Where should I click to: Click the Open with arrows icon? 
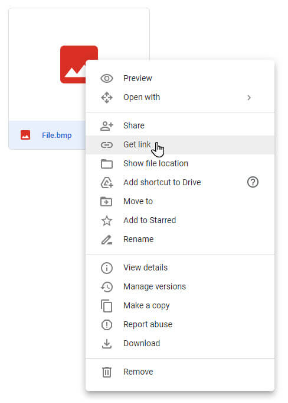click(x=107, y=98)
